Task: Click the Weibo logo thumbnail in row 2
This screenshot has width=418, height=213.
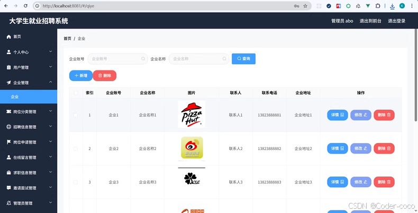Action: (x=192, y=148)
